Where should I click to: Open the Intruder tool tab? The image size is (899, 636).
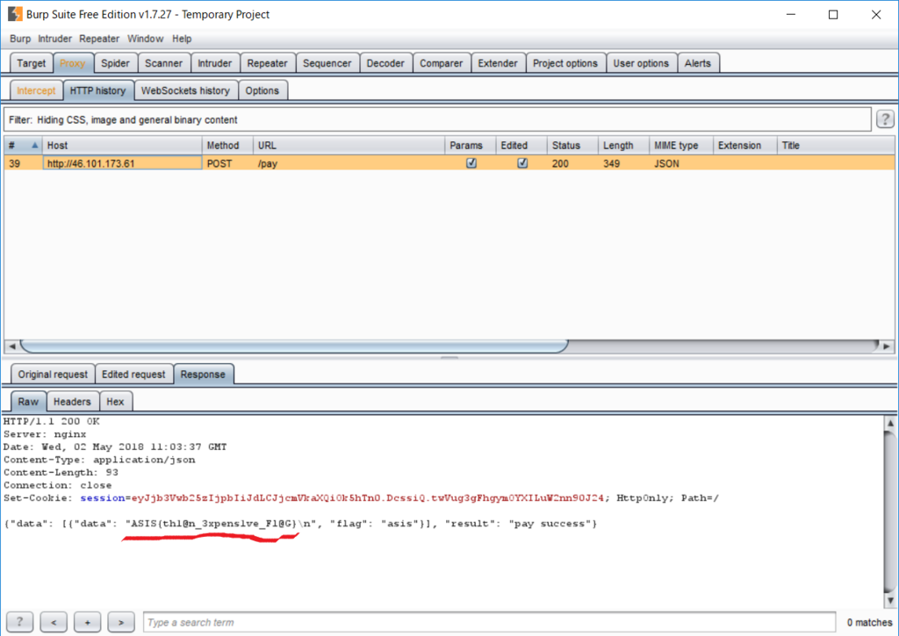pos(215,63)
